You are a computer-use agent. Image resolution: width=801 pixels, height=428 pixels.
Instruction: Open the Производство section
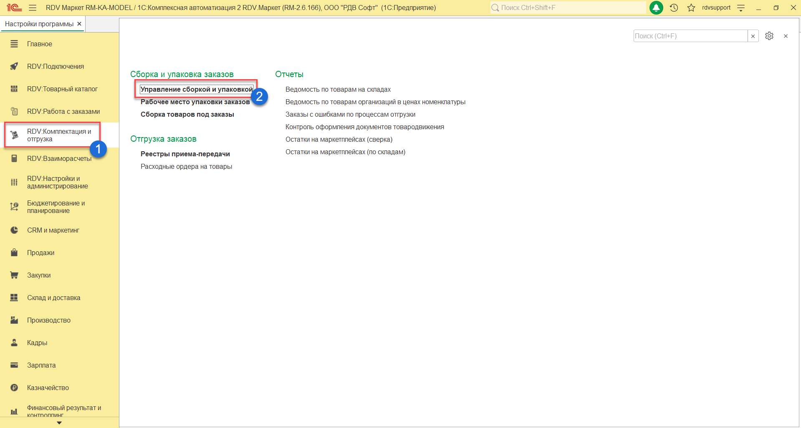(49, 320)
